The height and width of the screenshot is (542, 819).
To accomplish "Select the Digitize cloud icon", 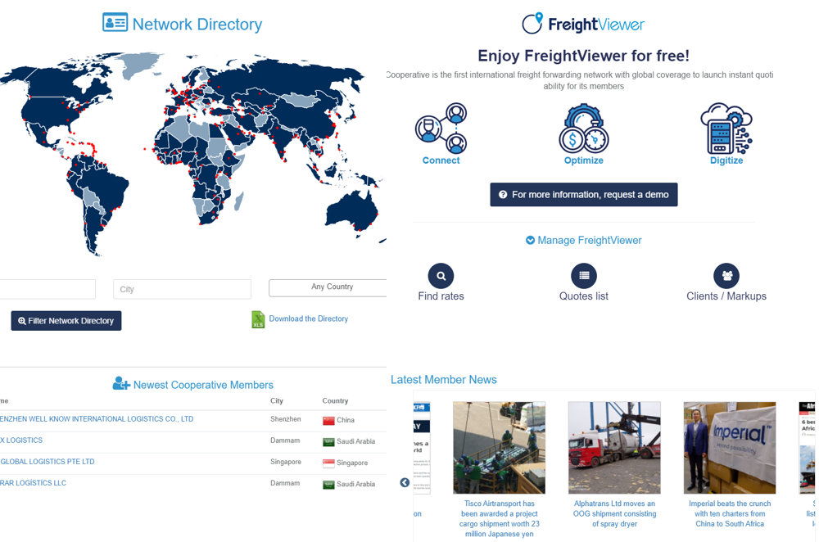I will 726,127.
